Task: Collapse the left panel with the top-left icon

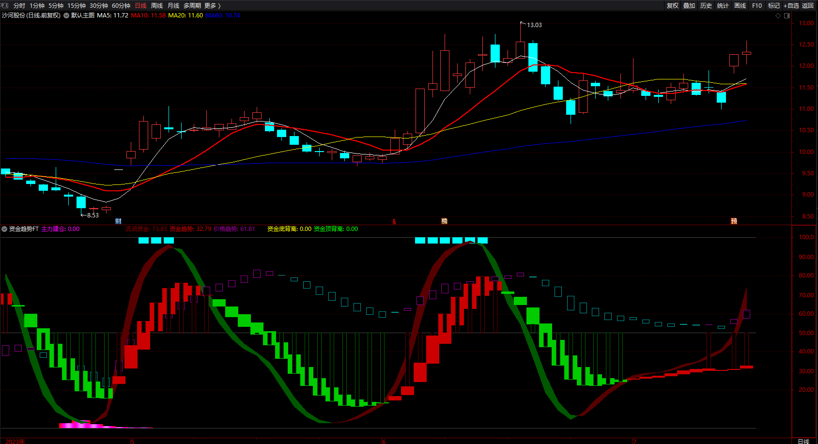Action: [x=5, y=5]
